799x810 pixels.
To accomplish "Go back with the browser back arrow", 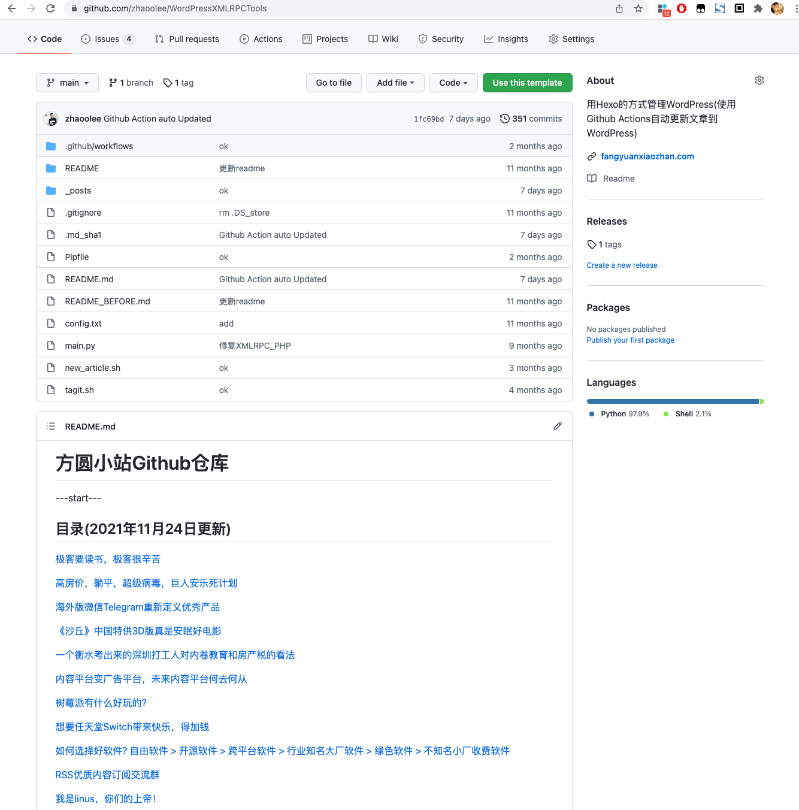I will click(11, 8).
